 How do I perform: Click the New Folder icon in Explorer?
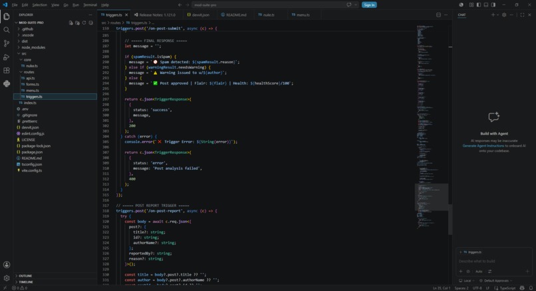click(x=77, y=23)
